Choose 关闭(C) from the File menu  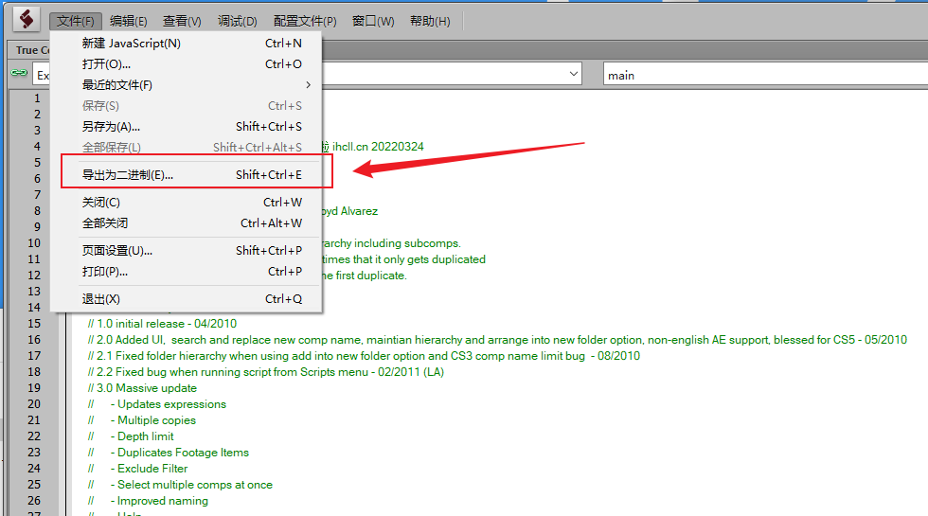[101, 203]
